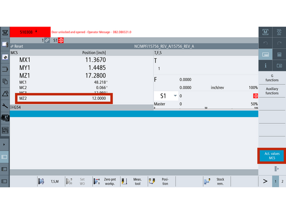286x214 pixels.
Task: Switch to softkey page 1
Action: [x=275, y=181]
